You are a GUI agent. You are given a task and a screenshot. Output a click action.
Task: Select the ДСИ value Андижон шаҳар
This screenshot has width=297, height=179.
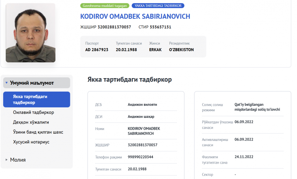(x=141, y=117)
